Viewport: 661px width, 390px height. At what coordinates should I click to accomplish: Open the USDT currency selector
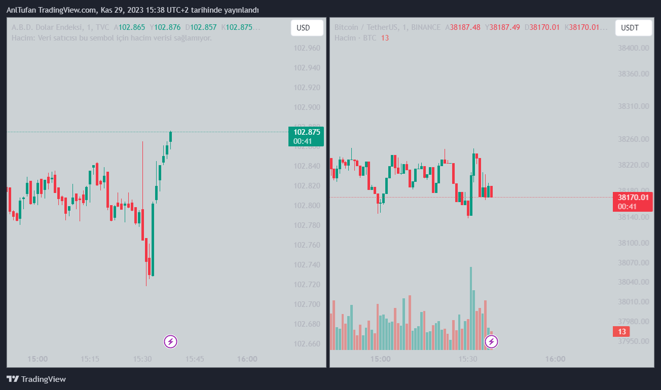pyautogui.click(x=633, y=28)
